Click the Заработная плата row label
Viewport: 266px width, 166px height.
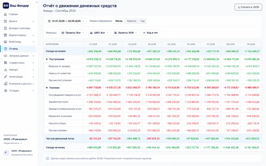58,102
